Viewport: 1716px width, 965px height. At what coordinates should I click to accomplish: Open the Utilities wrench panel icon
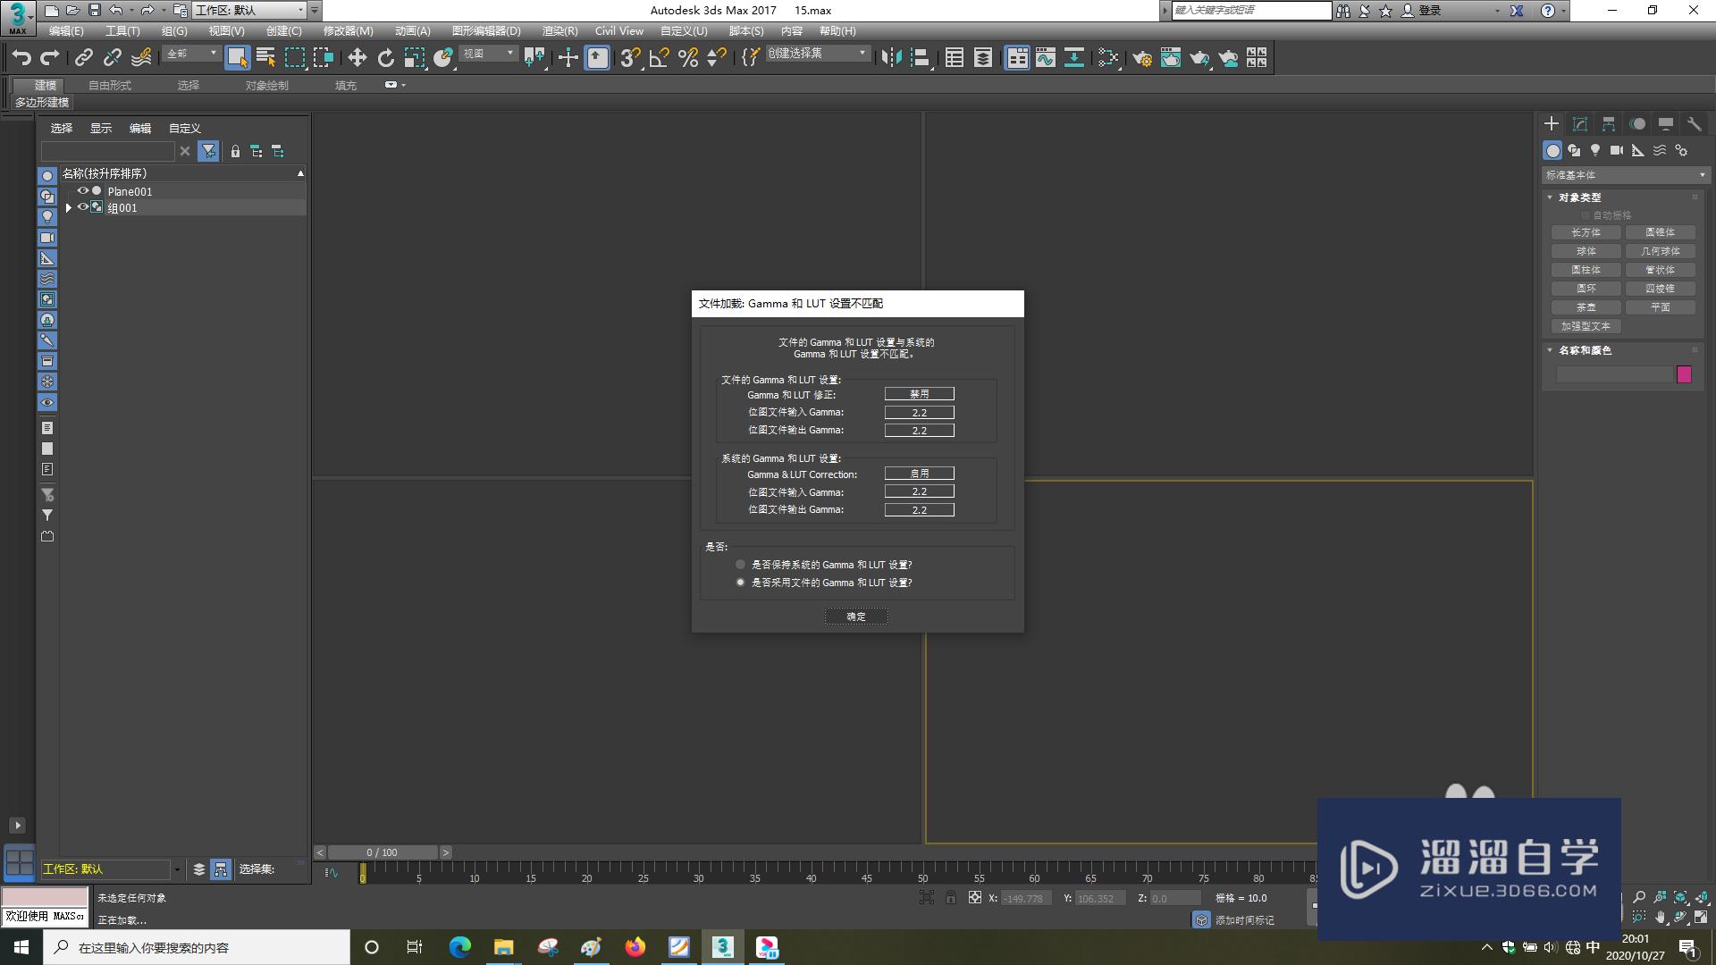(1695, 124)
